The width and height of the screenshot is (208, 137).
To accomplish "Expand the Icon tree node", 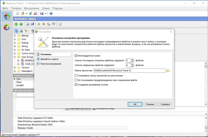I will point(15,39).
